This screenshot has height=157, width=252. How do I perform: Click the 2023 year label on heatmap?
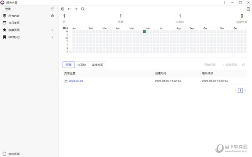click(65, 28)
